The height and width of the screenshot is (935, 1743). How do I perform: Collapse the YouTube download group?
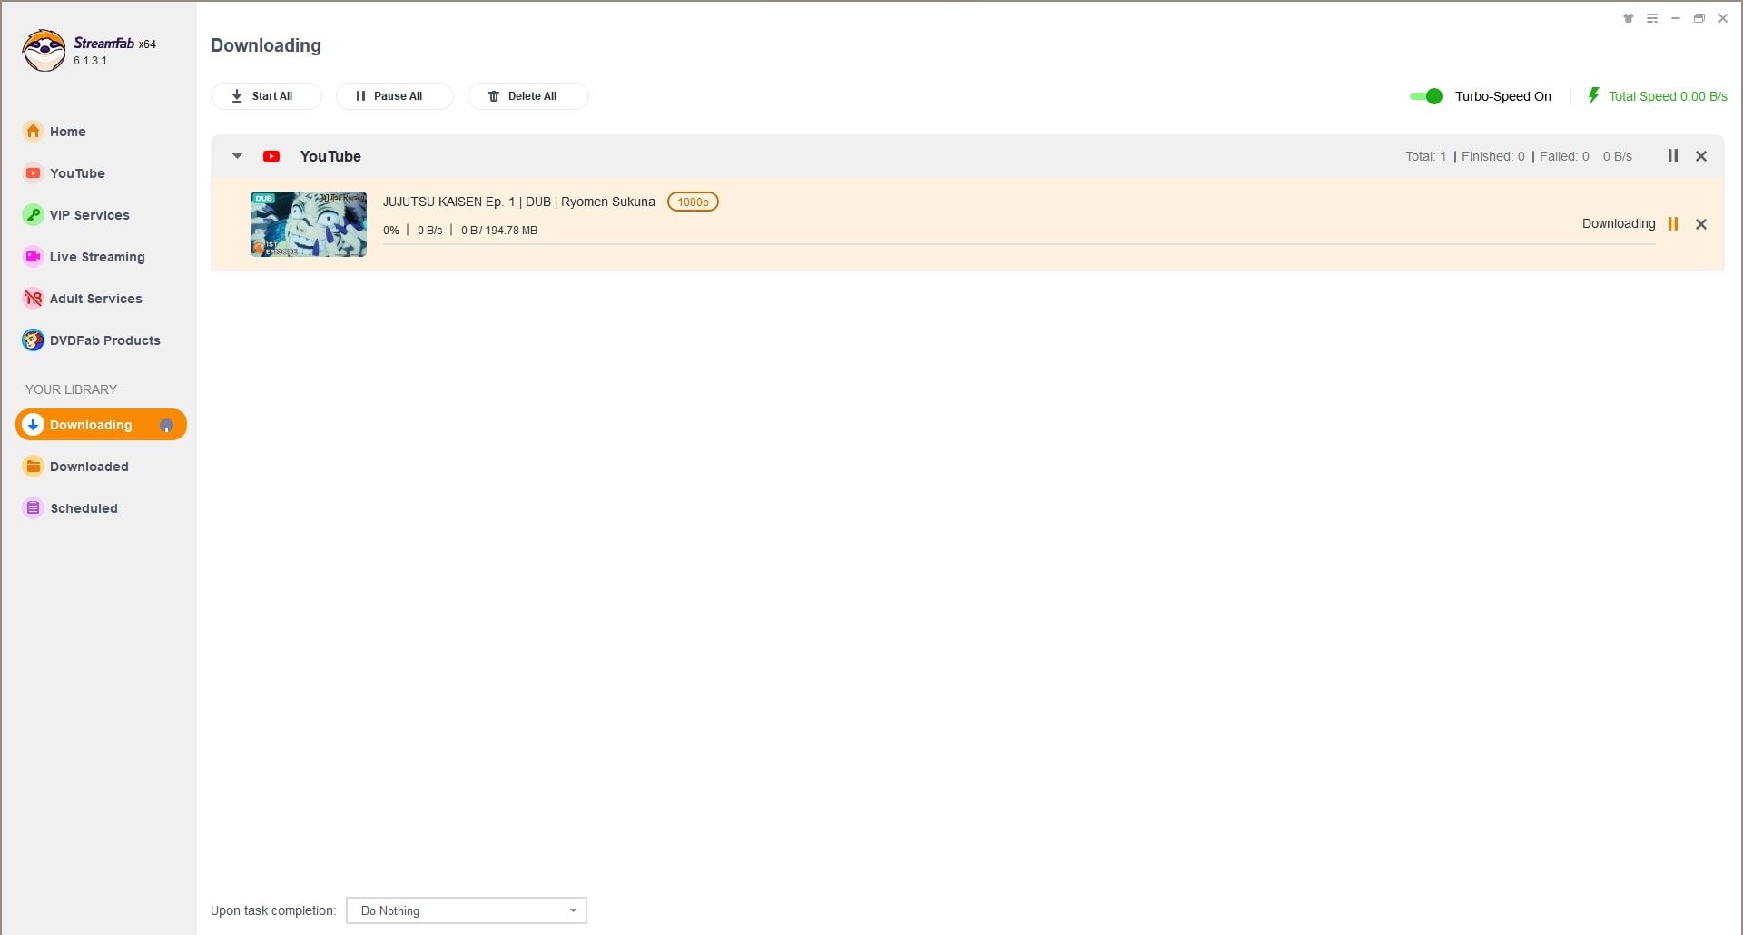click(x=237, y=156)
